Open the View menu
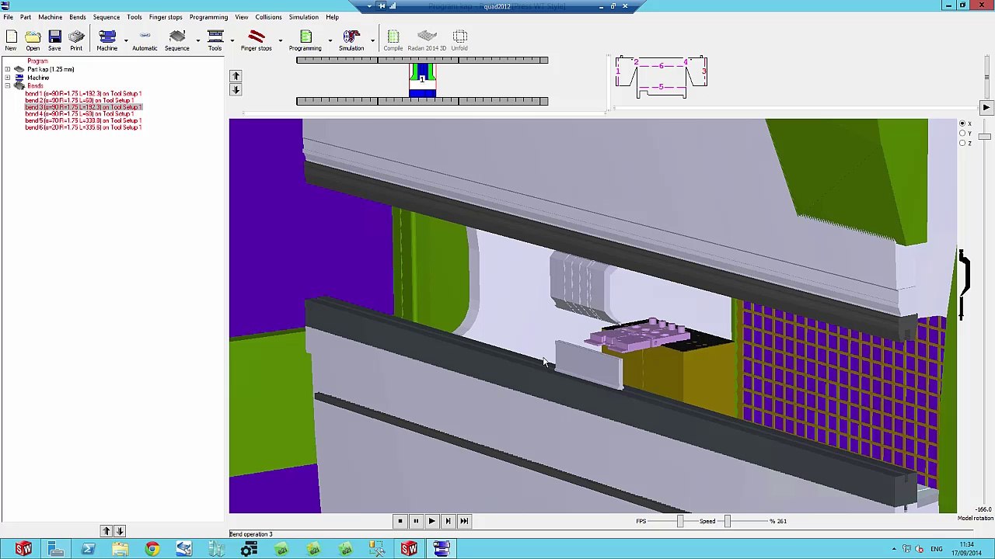The width and height of the screenshot is (995, 559). point(242,17)
